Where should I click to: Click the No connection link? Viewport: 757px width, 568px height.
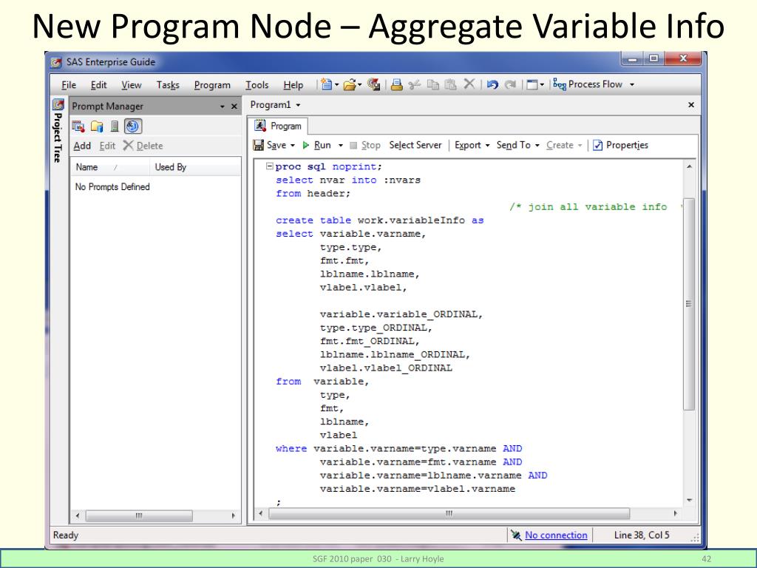(556, 535)
